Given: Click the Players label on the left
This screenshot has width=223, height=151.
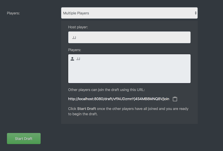Looking at the screenshot, I should tap(13, 13).
